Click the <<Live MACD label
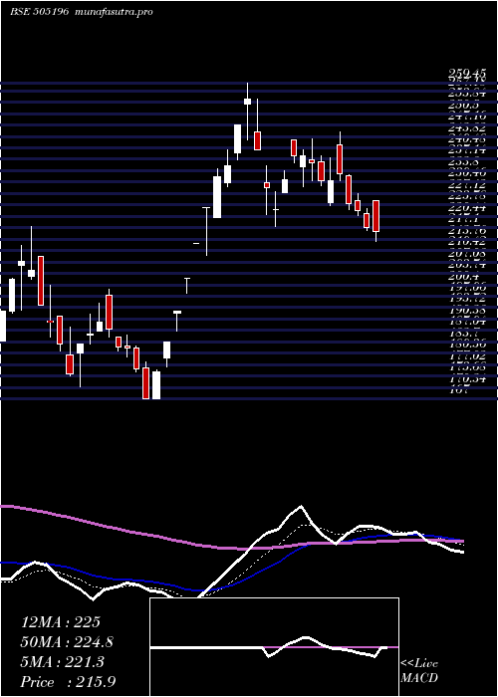The width and height of the screenshot is (498, 697). (x=419, y=671)
